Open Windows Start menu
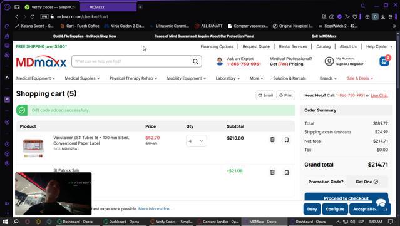This screenshot has width=400, height=226. click(5, 222)
